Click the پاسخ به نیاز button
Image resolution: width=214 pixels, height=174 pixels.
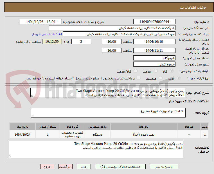(x=164, y=167)
